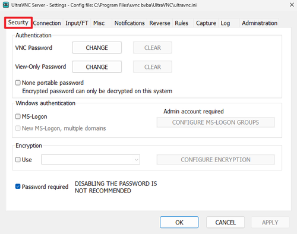
Task: Select the Misc tab
Action: (x=99, y=23)
